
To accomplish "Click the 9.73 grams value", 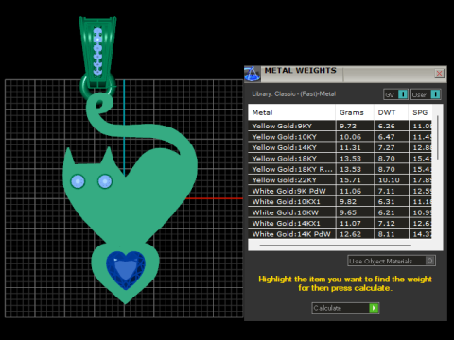I will point(348,126).
